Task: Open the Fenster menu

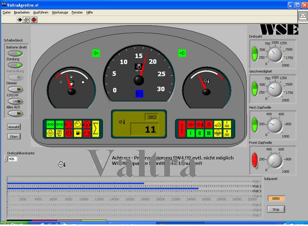Action: [77, 12]
